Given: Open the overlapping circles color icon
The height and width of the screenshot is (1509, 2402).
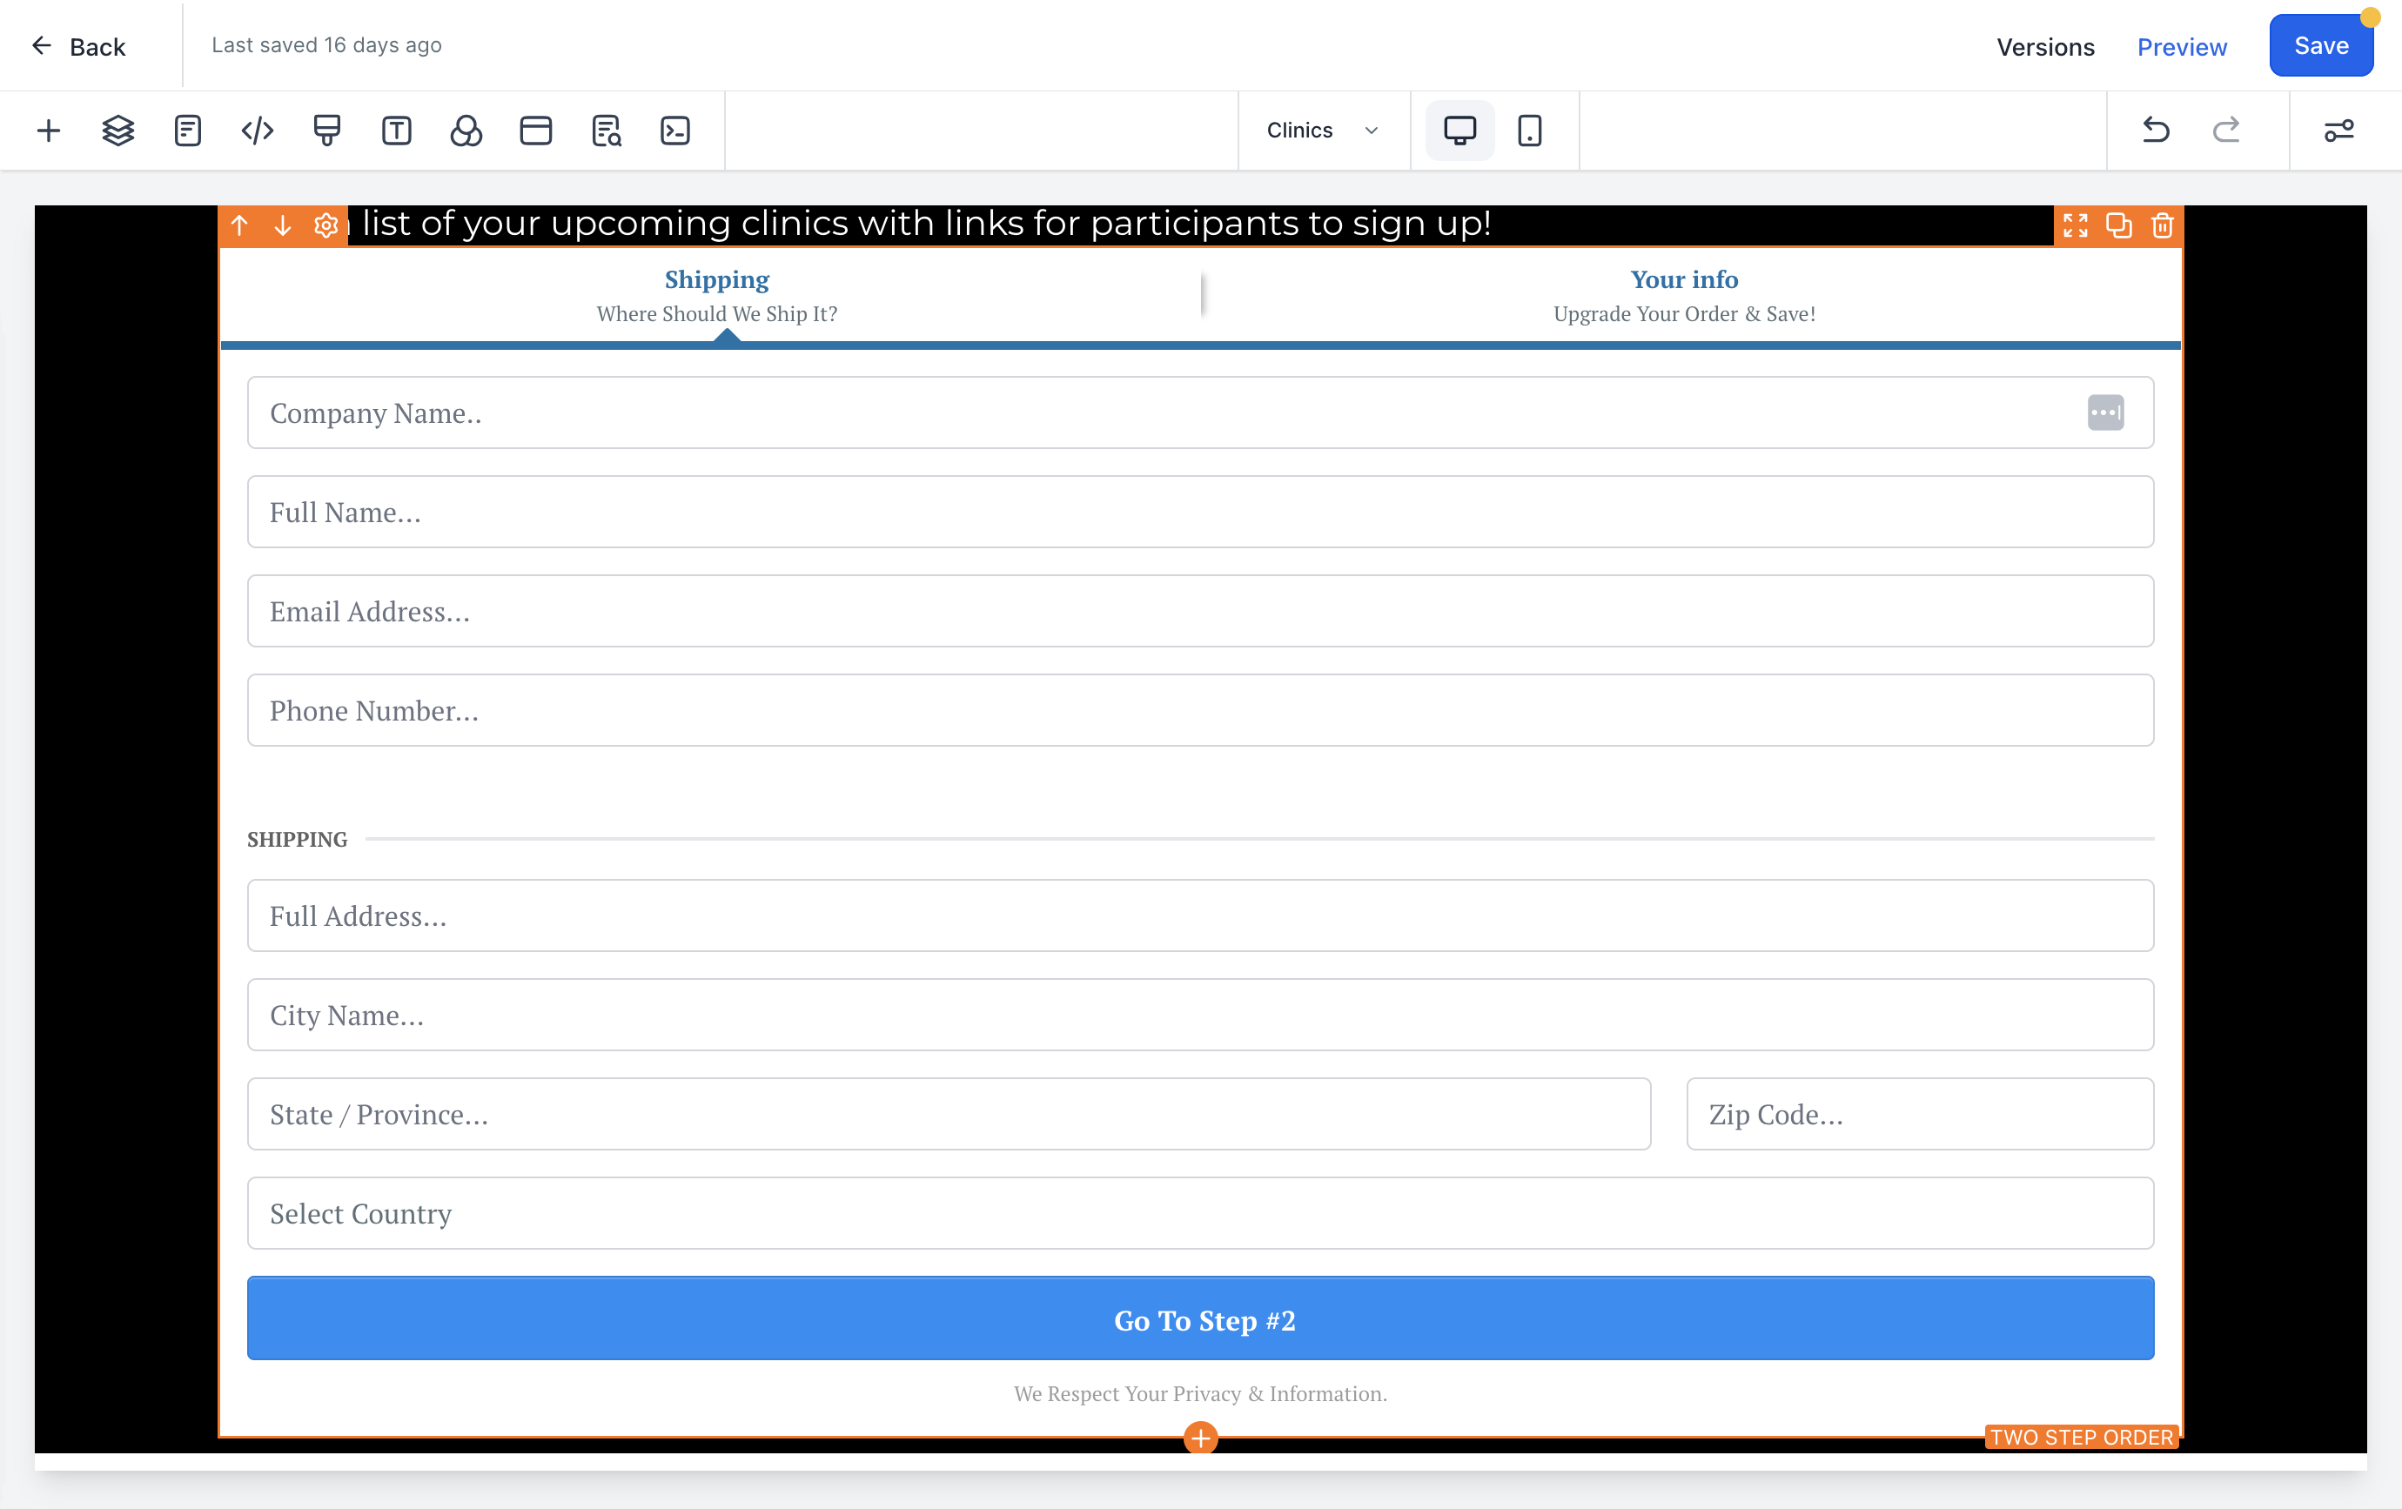Looking at the screenshot, I should [466, 131].
